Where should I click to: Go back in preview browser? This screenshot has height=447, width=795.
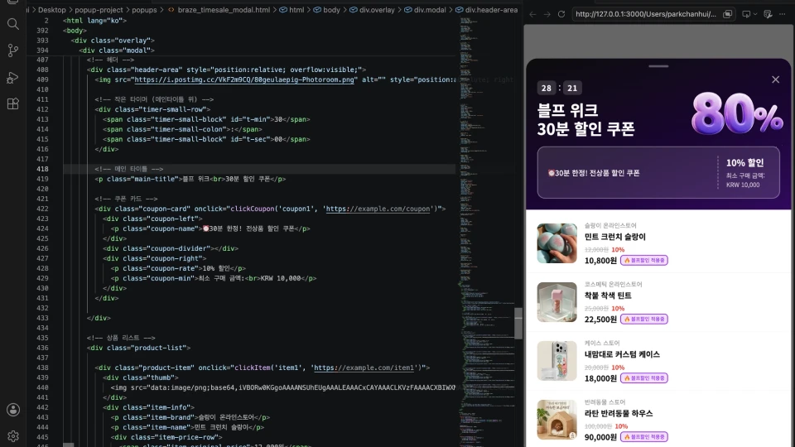(x=532, y=14)
